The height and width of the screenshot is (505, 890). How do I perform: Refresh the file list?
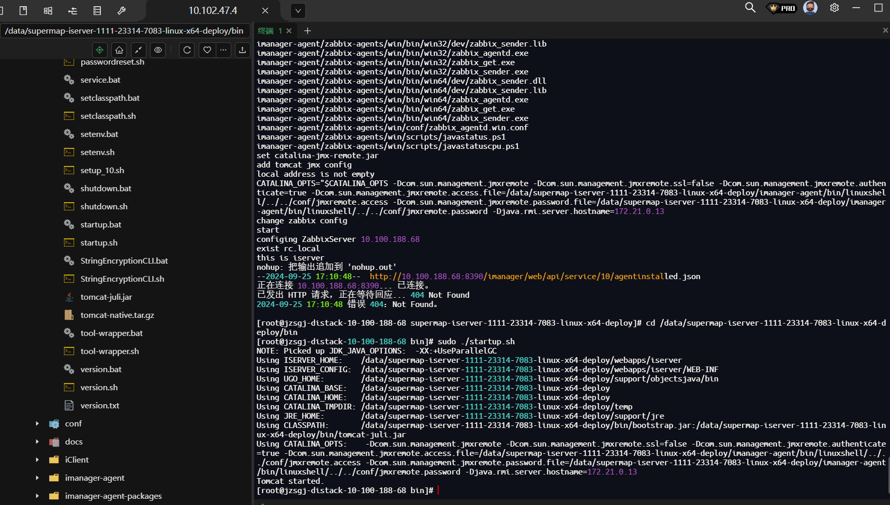coord(187,50)
